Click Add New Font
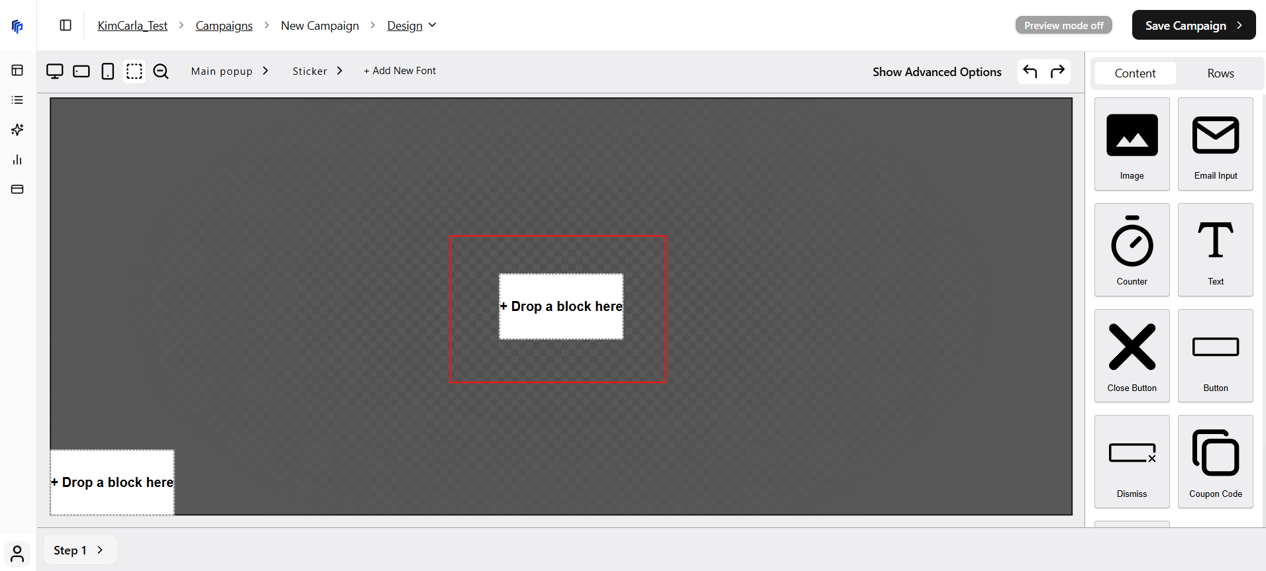 (399, 71)
